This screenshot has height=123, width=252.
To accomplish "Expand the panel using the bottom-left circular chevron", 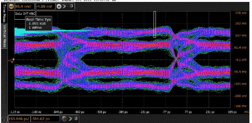I will pyautogui.click(x=4, y=119).
